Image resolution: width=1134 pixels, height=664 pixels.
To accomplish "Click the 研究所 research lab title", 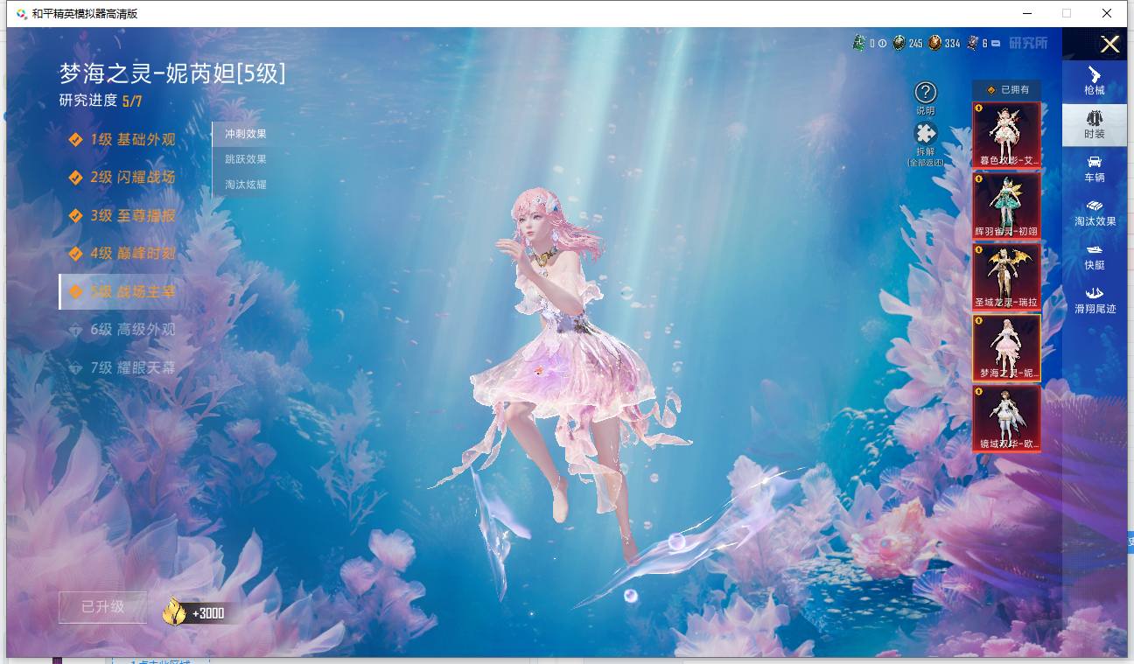I will pyautogui.click(x=1028, y=43).
